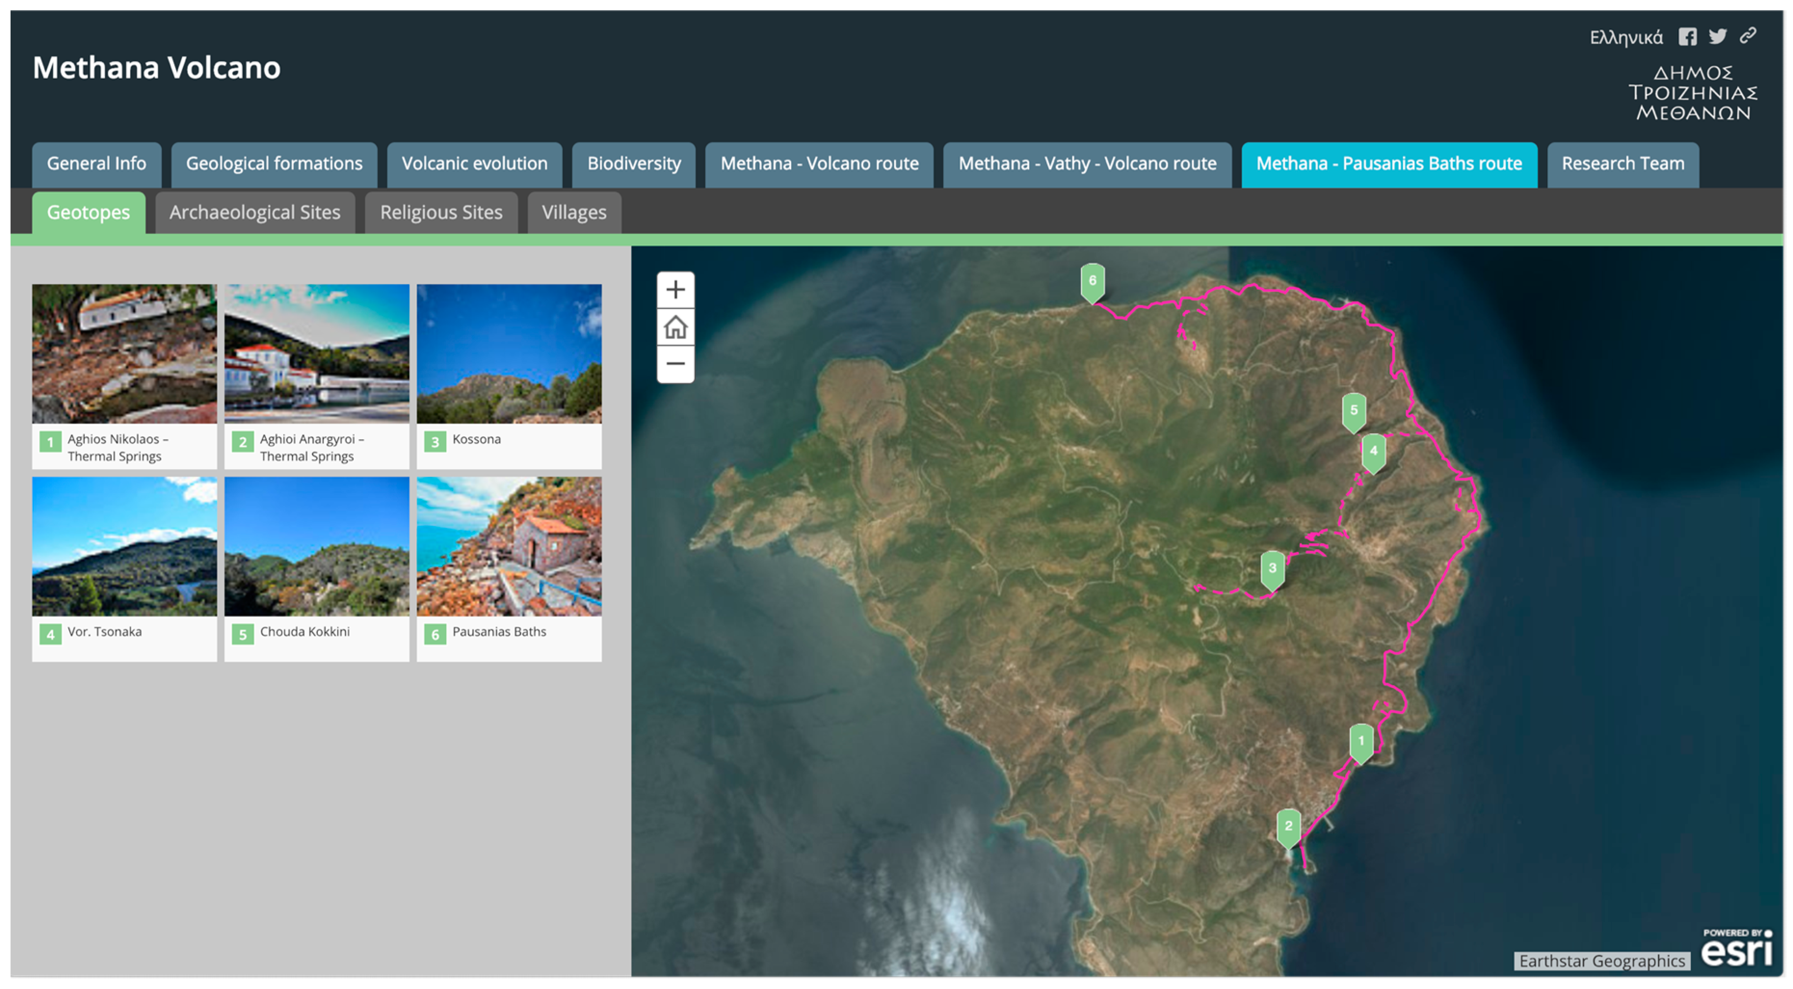Select Pausanias Baths thumbnail

click(x=509, y=547)
